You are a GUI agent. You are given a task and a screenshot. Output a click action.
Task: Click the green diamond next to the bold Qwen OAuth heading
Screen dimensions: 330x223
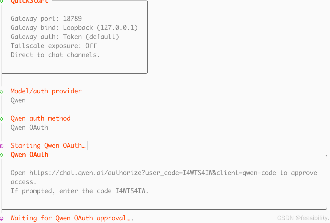click(2, 155)
